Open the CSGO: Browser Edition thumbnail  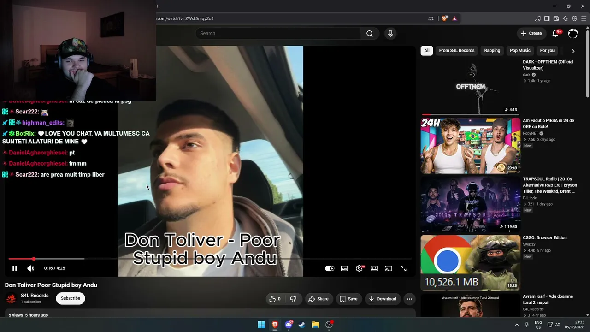pos(470,263)
